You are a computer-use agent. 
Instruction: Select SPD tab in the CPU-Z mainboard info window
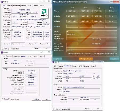pos(81,66)
